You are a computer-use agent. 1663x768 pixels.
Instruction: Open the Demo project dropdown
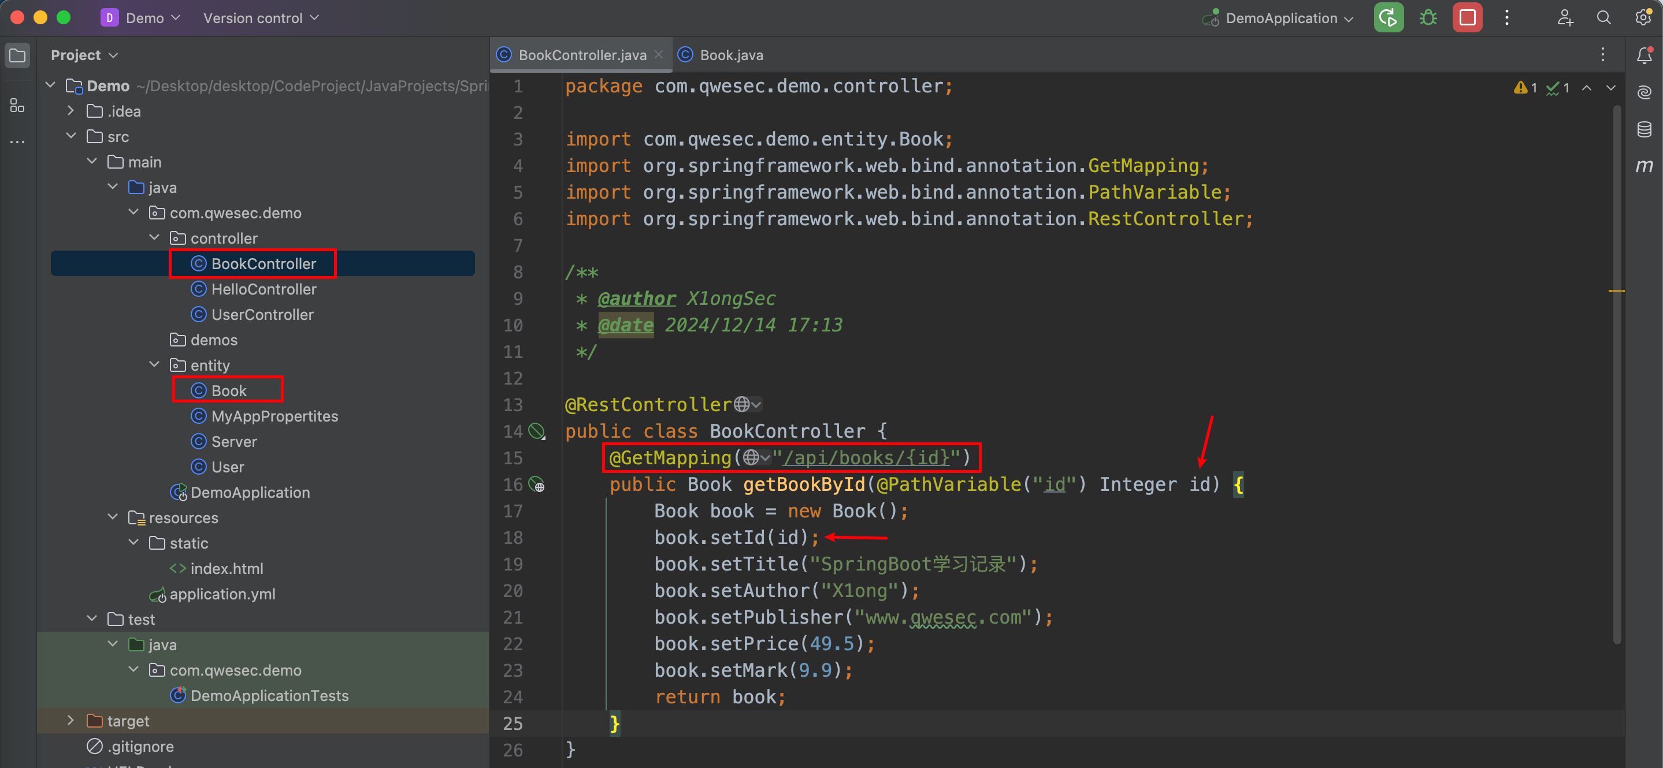click(142, 18)
